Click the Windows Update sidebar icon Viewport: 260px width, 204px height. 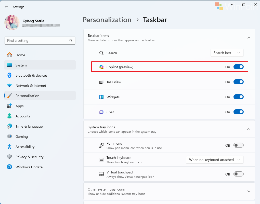pyautogui.click(x=9, y=167)
